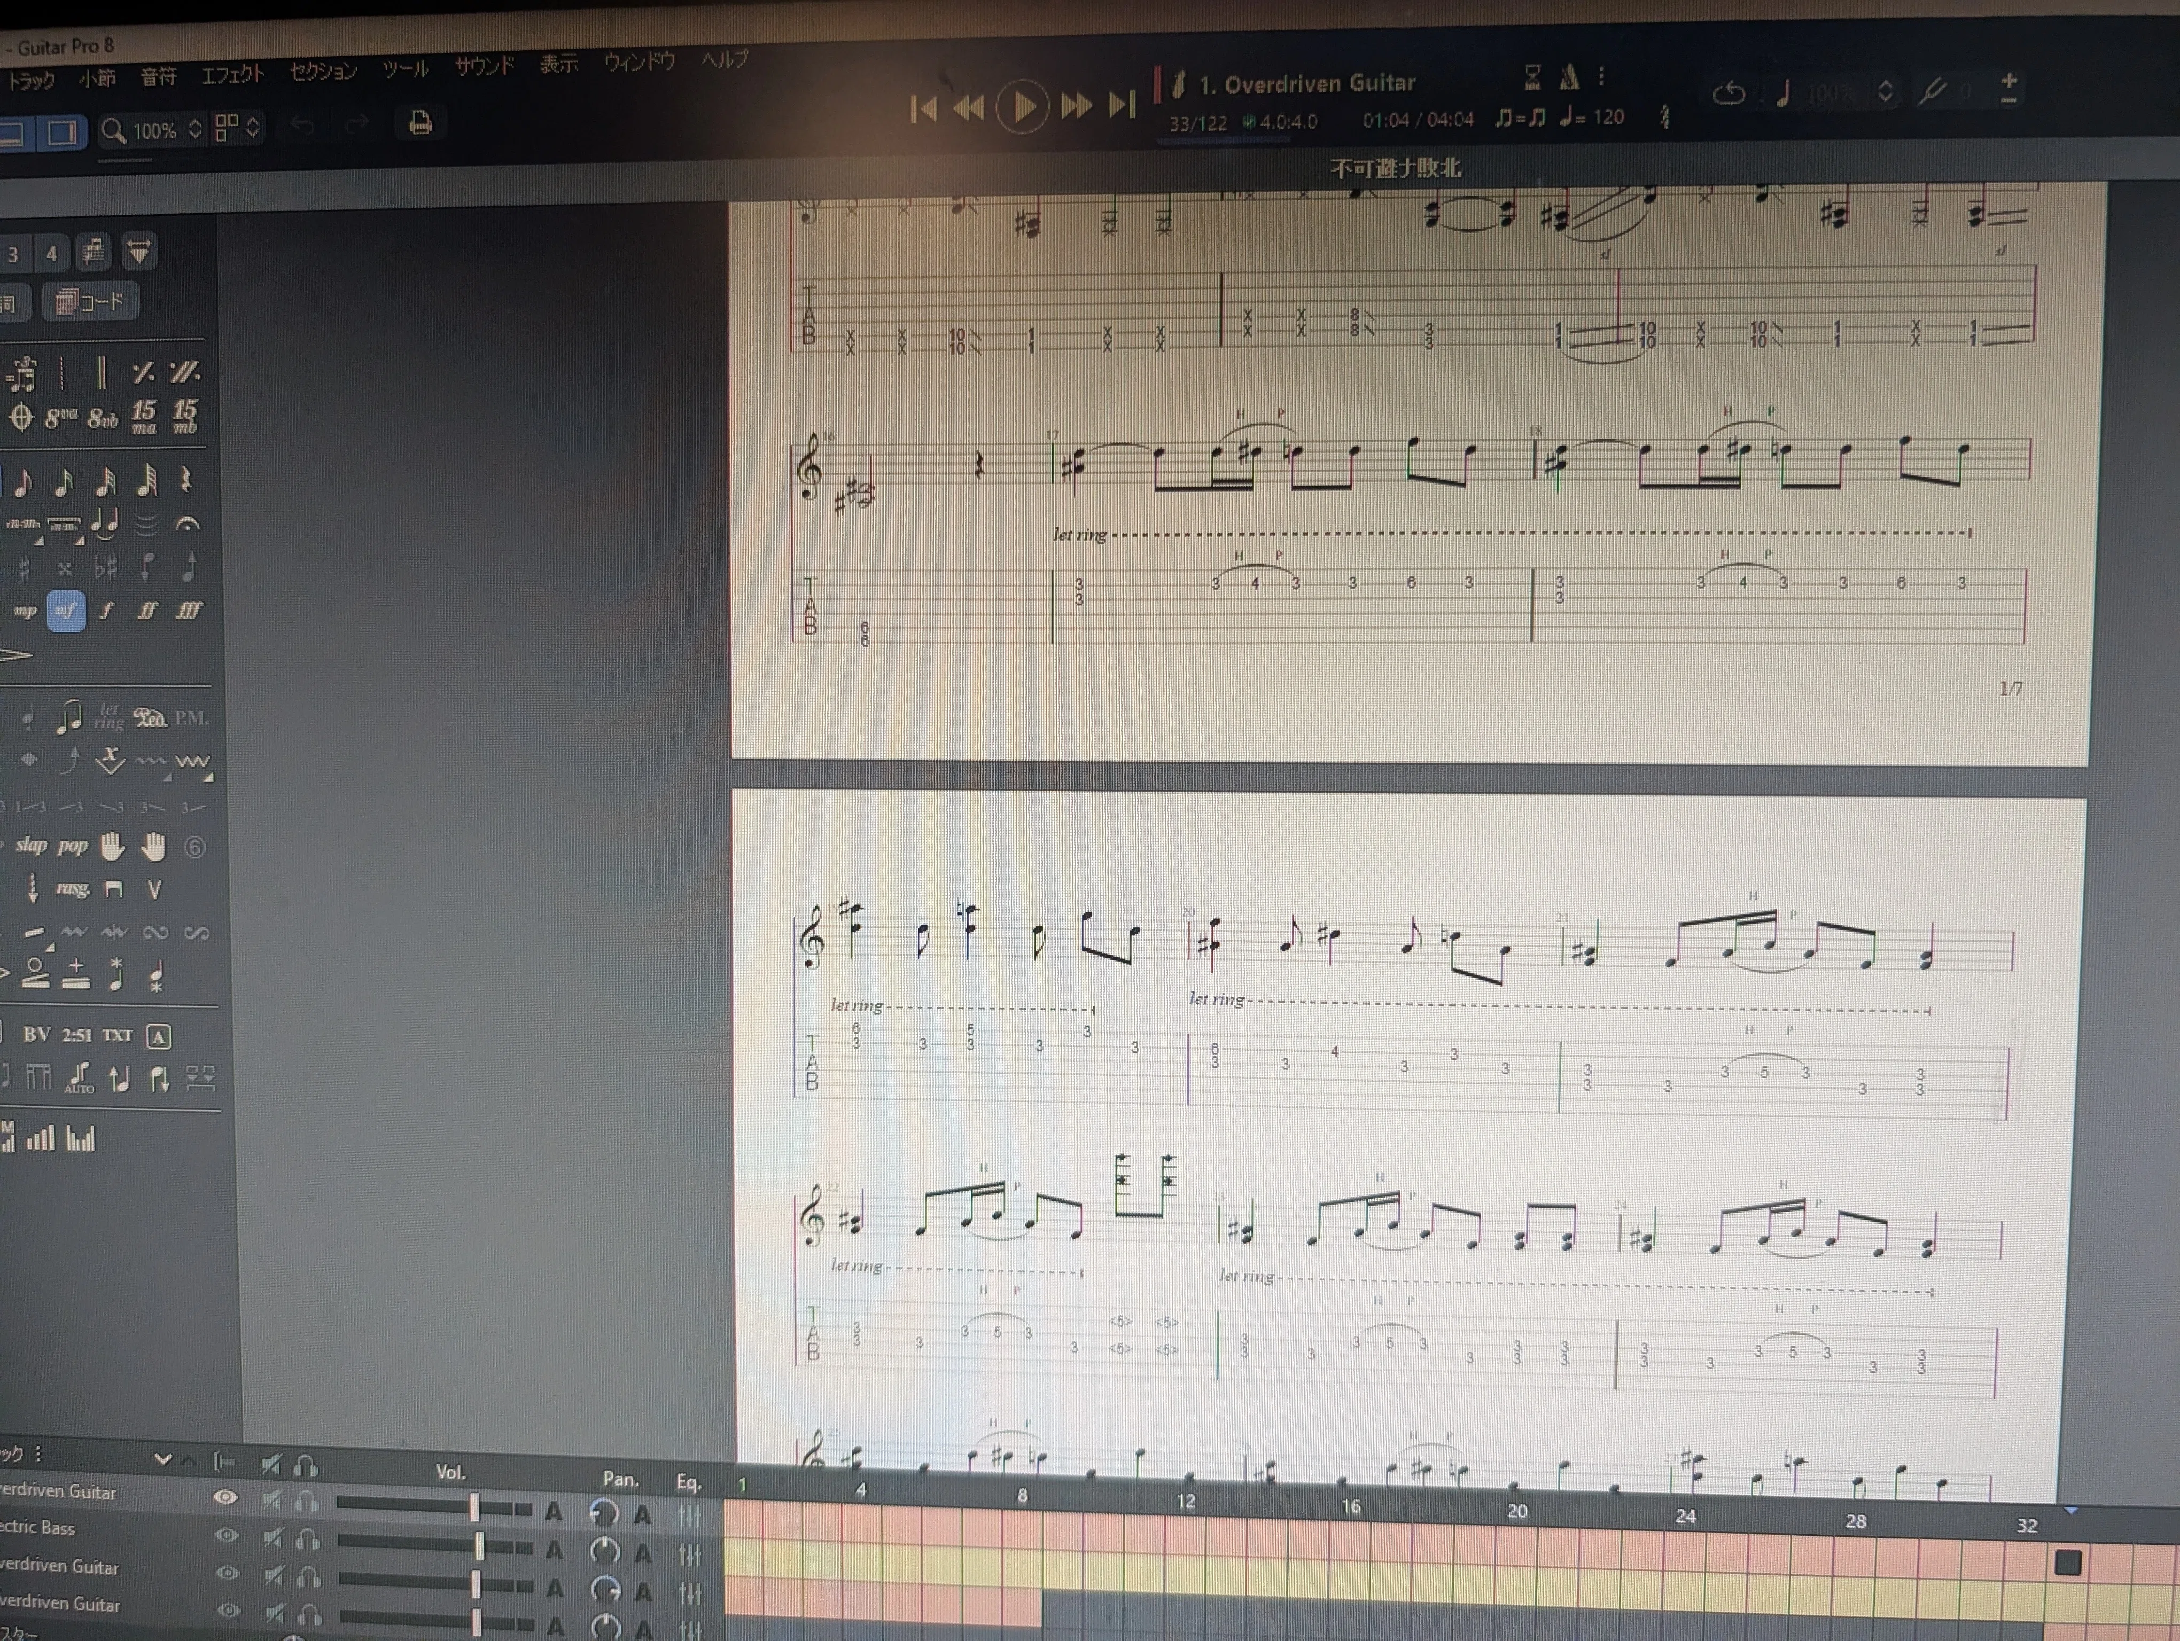Expand the track list chevron-down arrow
Screen dimensions: 2180x1641
click(162, 1460)
